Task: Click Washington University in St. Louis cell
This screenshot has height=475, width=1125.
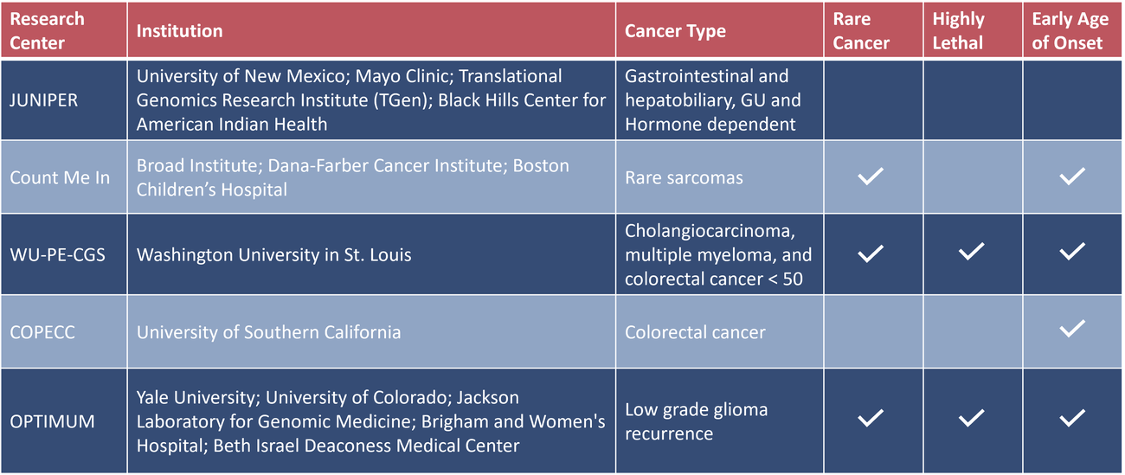Action: (274, 255)
